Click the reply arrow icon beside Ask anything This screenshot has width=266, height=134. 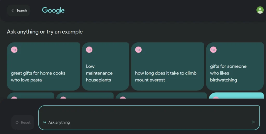[44, 122]
